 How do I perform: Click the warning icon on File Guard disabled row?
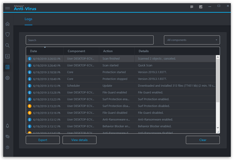(x=29, y=113)
